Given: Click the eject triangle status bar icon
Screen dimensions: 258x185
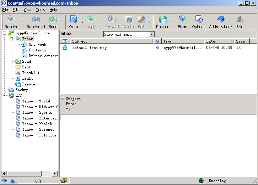Looking at the screenshot, I should (13, 181).
